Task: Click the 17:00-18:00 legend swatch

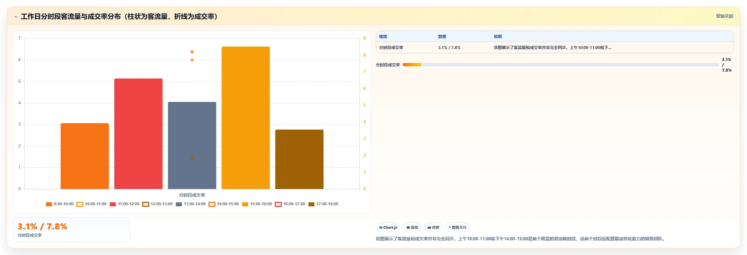Action: [311, 204]
